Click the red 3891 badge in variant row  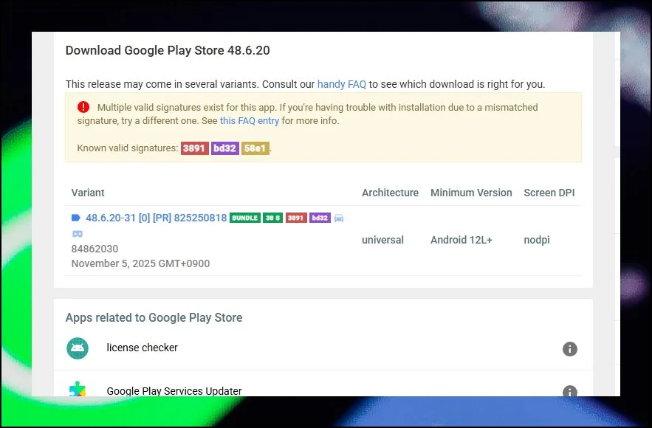296,218
